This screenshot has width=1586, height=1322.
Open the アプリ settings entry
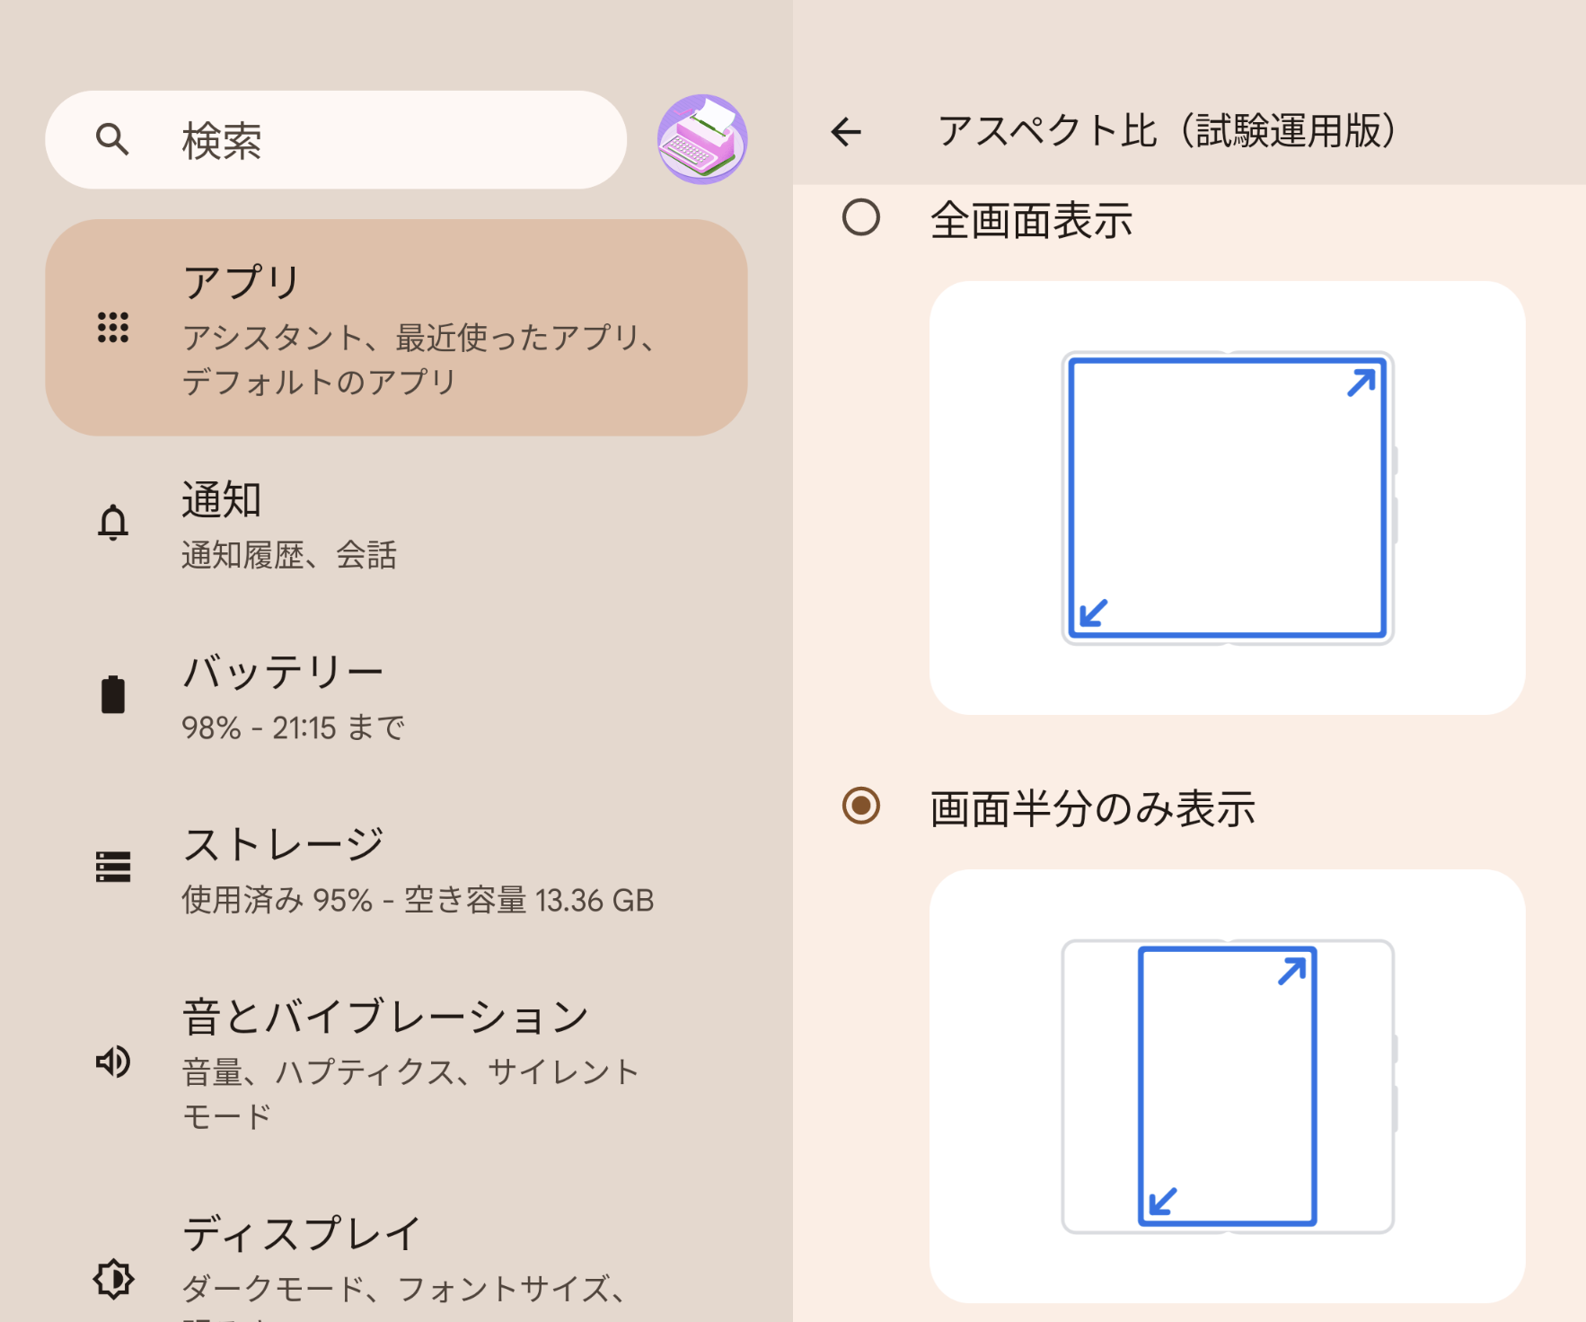(x=395, y=328)
